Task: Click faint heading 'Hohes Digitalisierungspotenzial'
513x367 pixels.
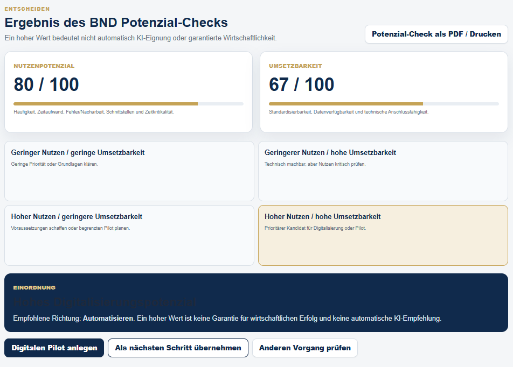Action: coord(105,302)
